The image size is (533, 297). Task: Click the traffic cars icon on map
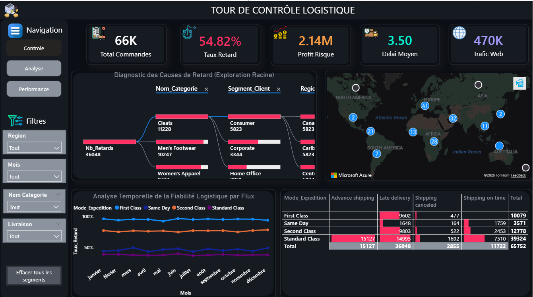[519, 83]
